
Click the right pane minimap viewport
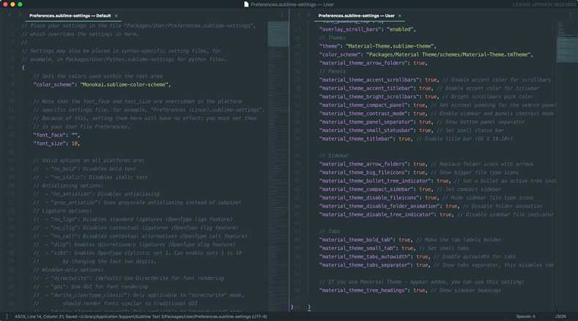click(567, 49)
